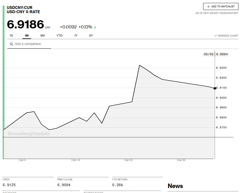Click the Apr 16 marker on the x-axis
Screen dimensions: 245x193
pyautogui.click(x=76, y=160)
